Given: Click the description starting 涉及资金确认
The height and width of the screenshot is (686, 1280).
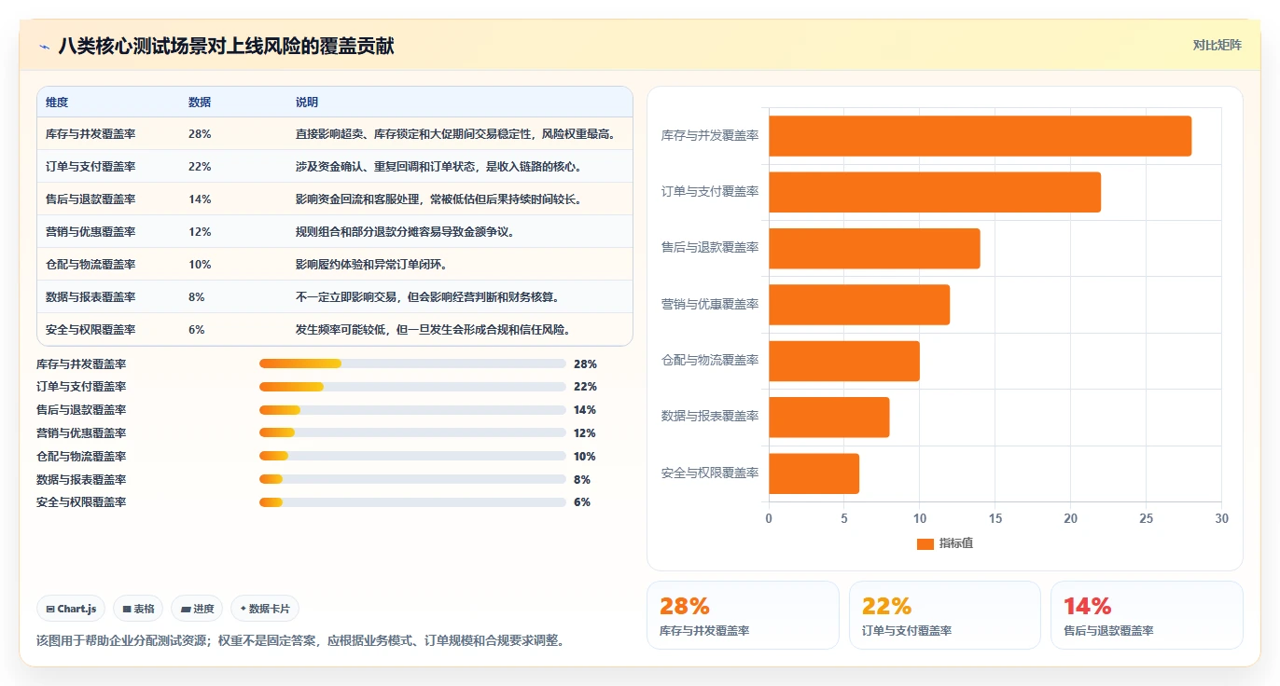Looking at the screenshot, I should pos(439,167).
